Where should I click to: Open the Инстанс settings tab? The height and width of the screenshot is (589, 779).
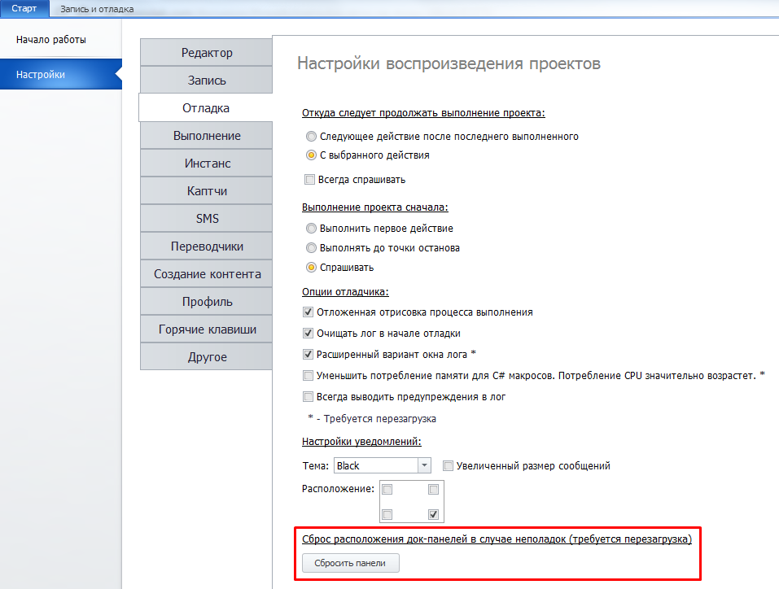tap(206, 164)
